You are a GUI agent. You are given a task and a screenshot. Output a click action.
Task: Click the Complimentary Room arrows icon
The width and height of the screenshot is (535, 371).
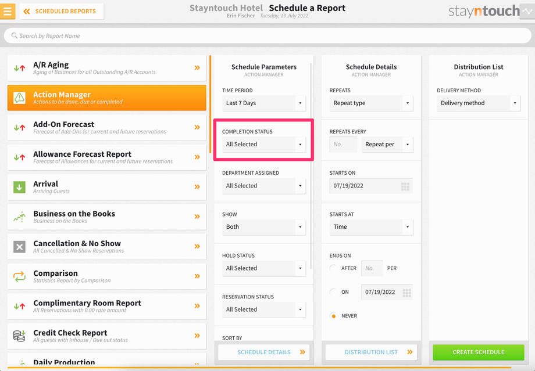[x=19, y=306]
